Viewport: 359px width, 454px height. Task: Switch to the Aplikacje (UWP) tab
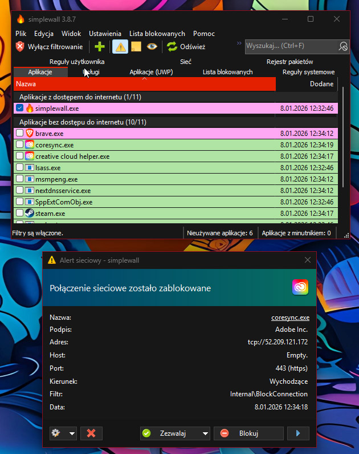click(x=151, y=72)
